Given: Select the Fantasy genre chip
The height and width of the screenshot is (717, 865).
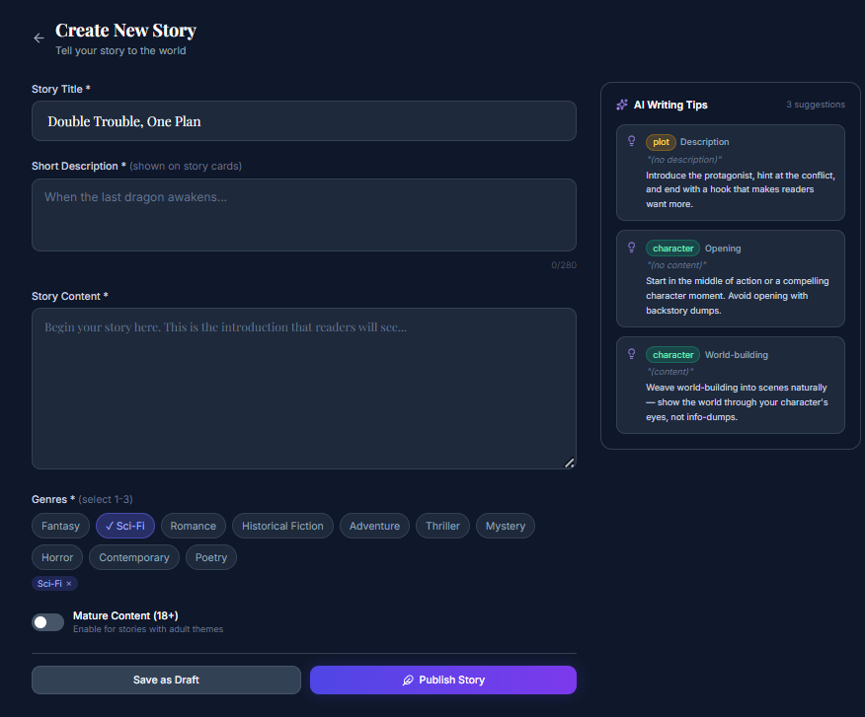Looking at the screenshot, I should tap(61, 527).
